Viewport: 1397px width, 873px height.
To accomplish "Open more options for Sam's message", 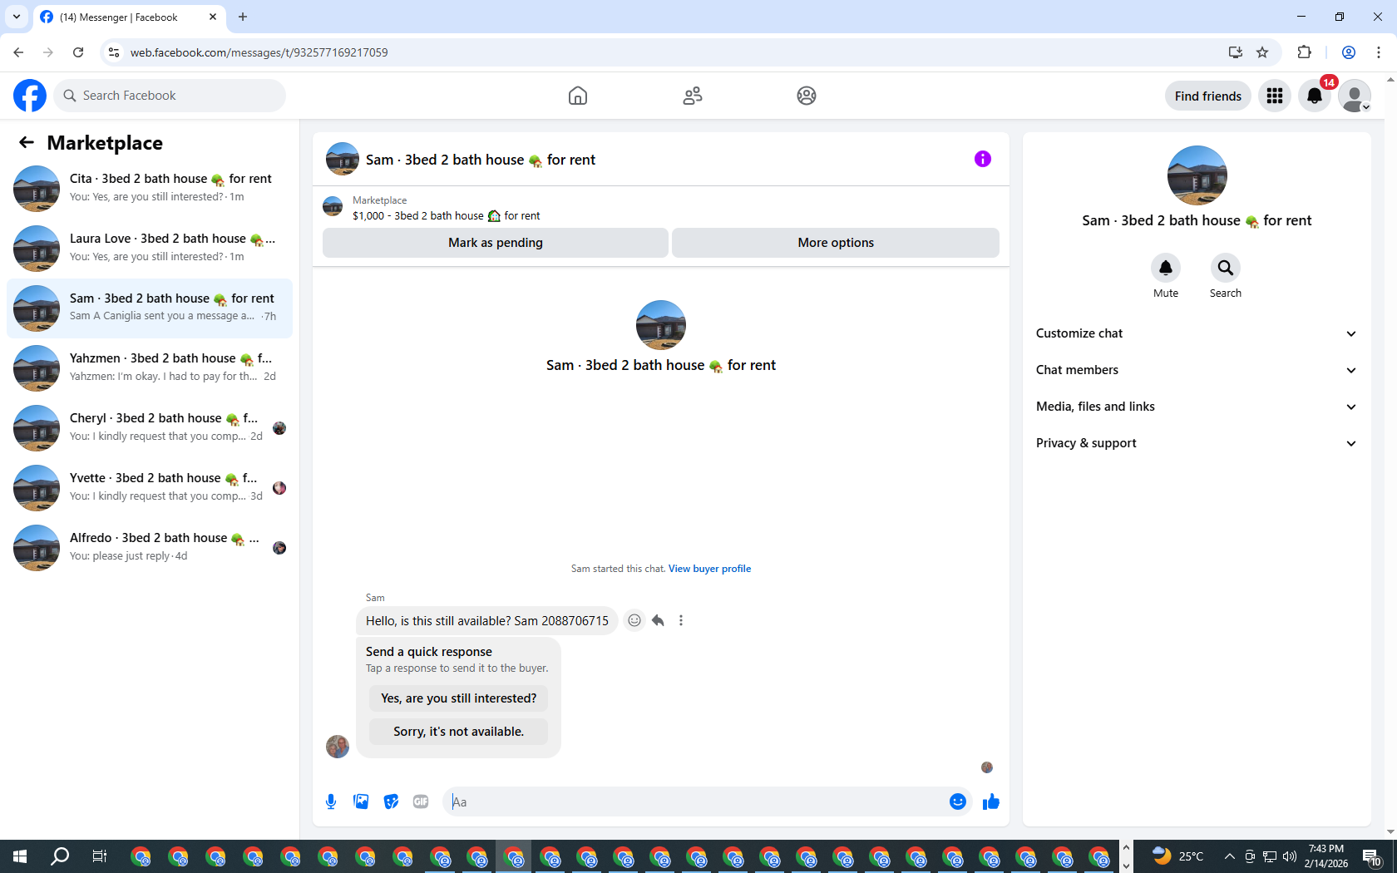I will 681,620.
